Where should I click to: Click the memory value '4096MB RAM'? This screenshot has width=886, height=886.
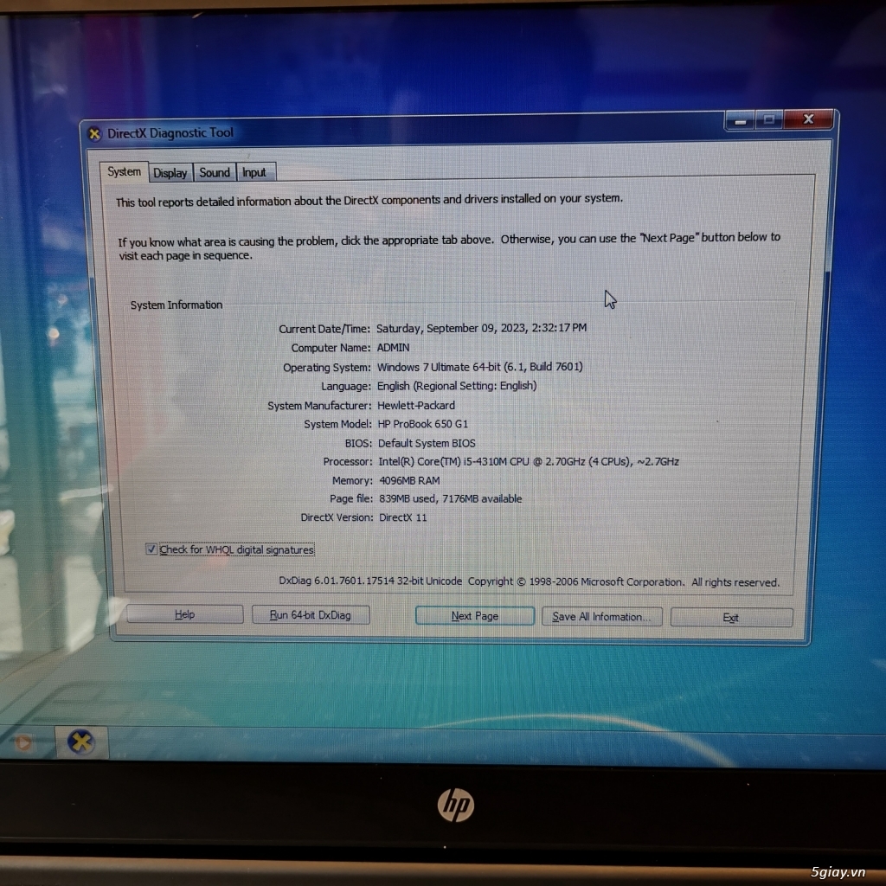coord(409,480)
